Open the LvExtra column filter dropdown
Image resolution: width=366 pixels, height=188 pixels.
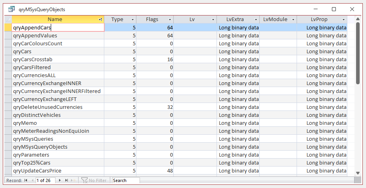pos(256,19)
